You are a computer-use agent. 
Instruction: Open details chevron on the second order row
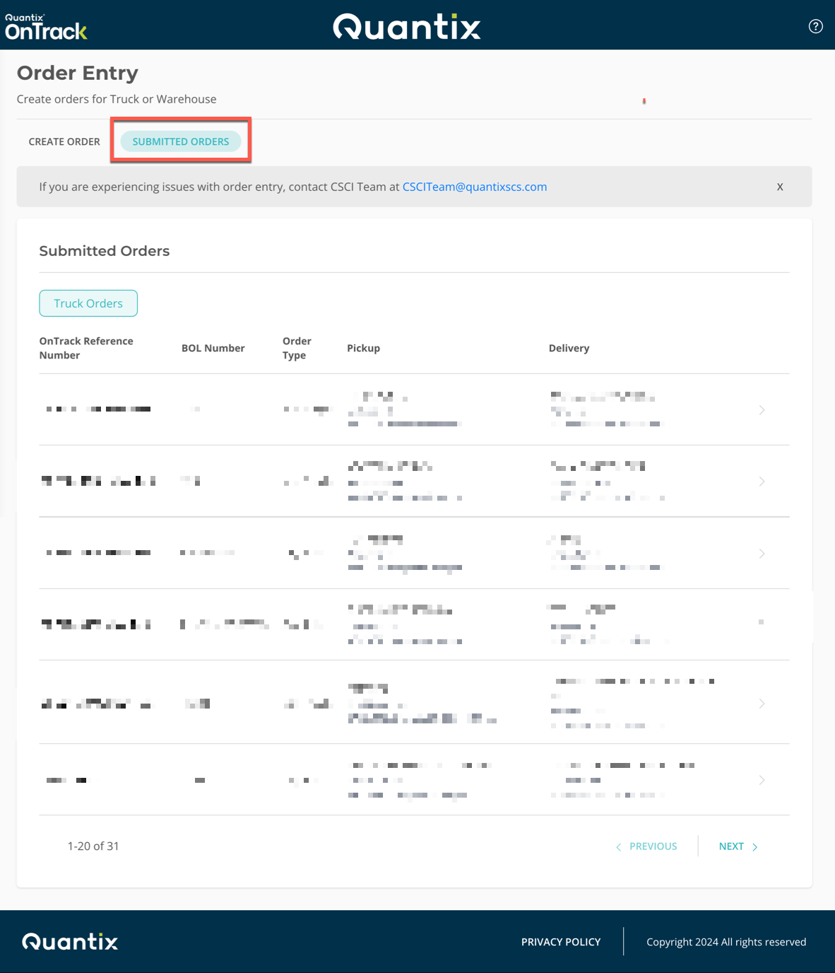[762, 481]
